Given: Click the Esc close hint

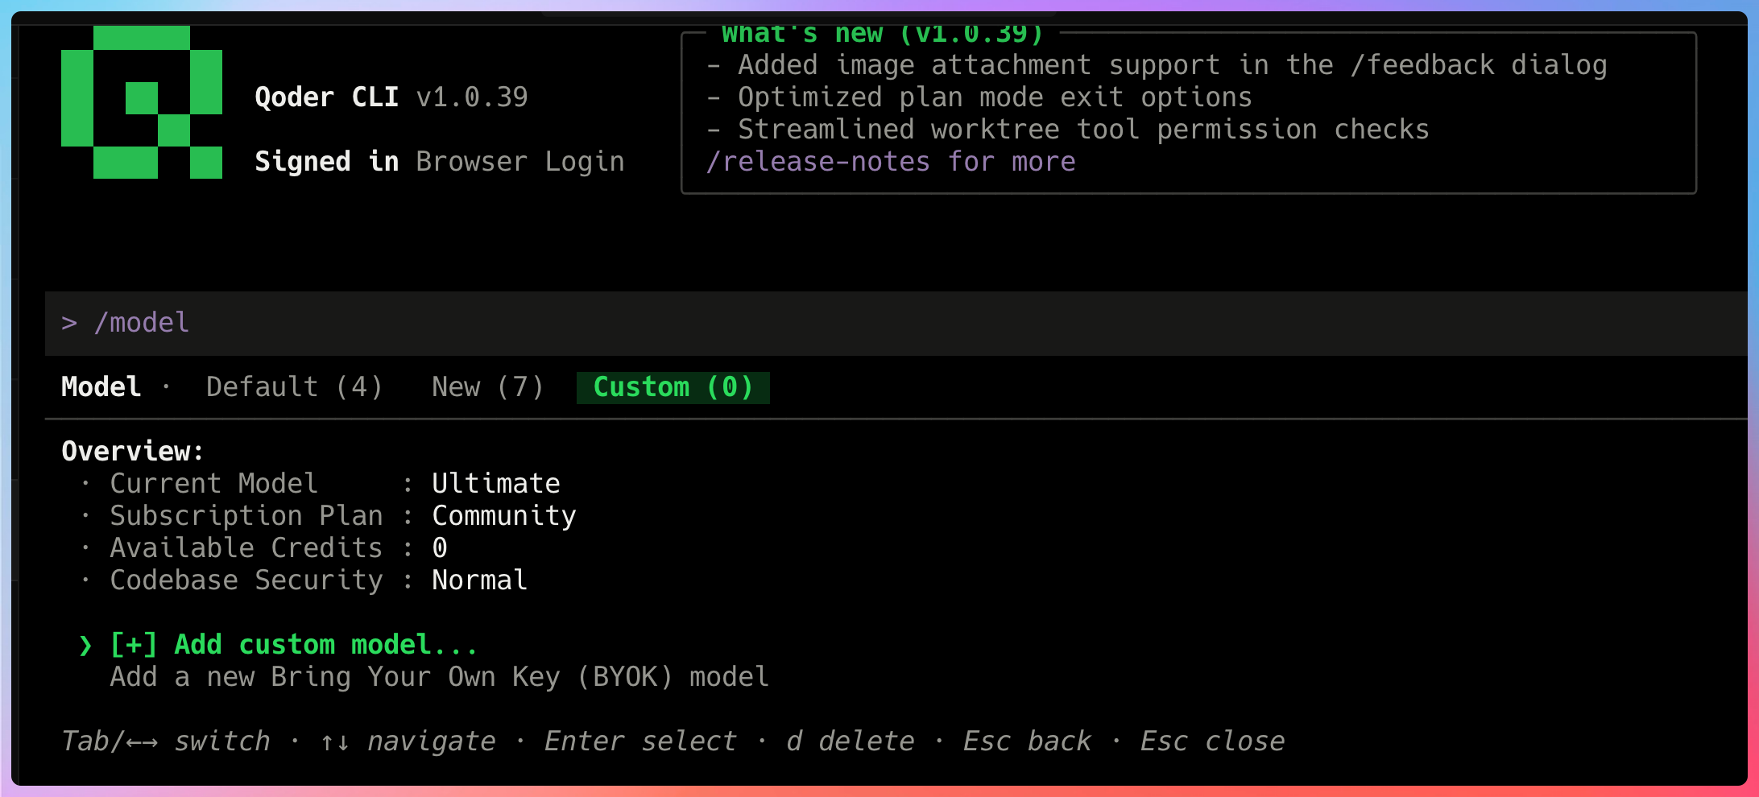Looking at the screenshot, I should 1213,741.
